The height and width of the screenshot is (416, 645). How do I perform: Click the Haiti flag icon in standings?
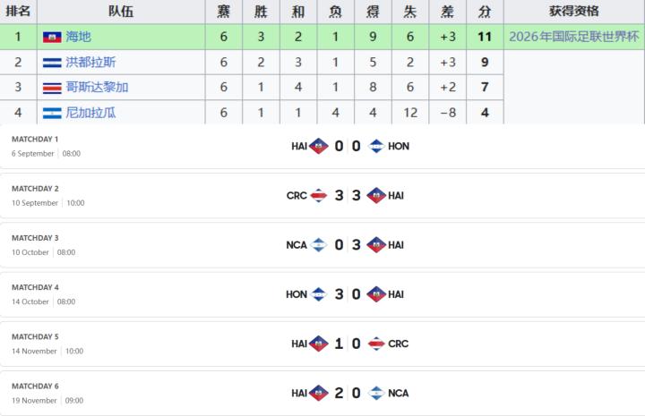[52, 37]
